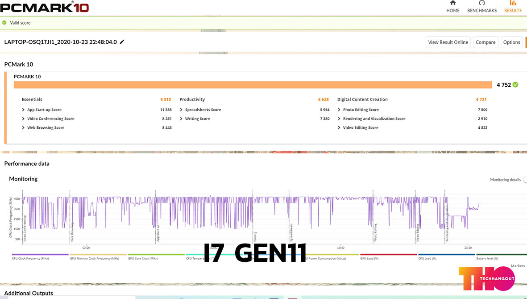The width and height of the screenshot is (527, 299).
Task: Click the App Start-up score value 11 585
Action: [166, 110]
